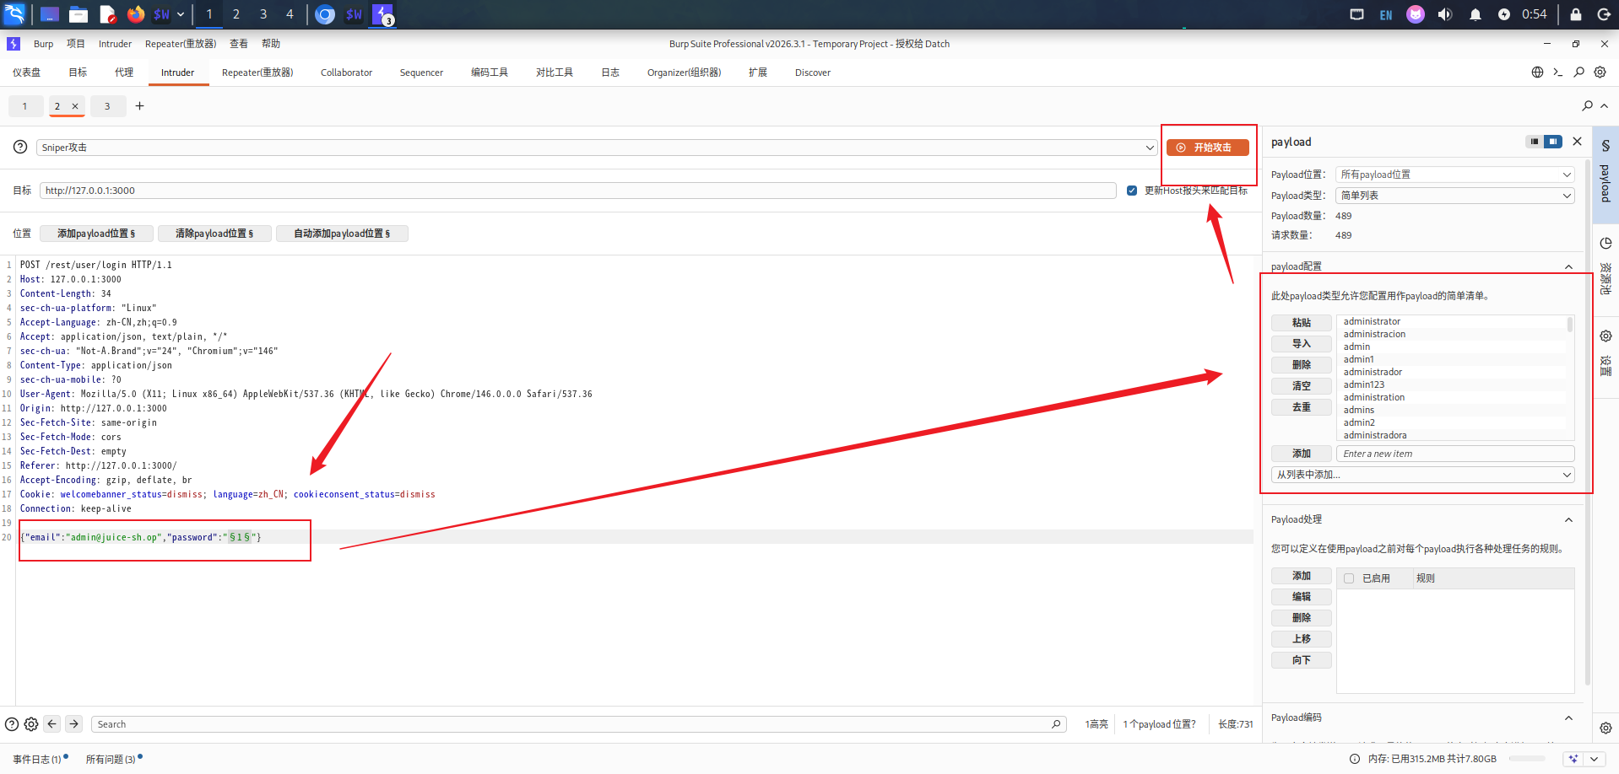The width and height of the screenshot is (1619, 774).
Task: Open the attack settings side tab
Action: click(x=1605, y=353)
